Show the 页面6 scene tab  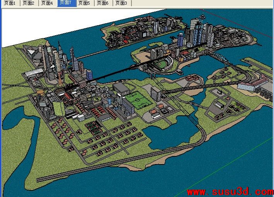104,3
